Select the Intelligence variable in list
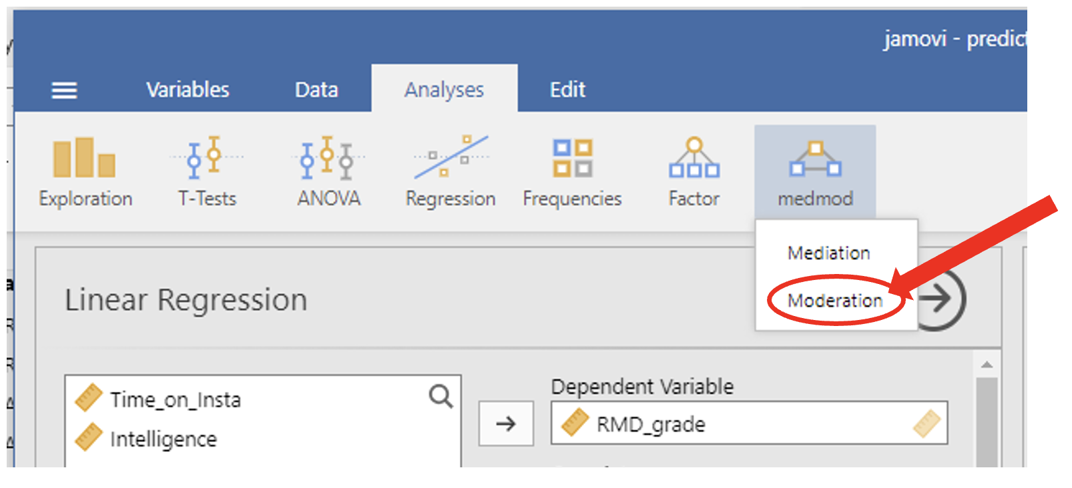This screenshot has width=1072, height=488. [164, 439]
